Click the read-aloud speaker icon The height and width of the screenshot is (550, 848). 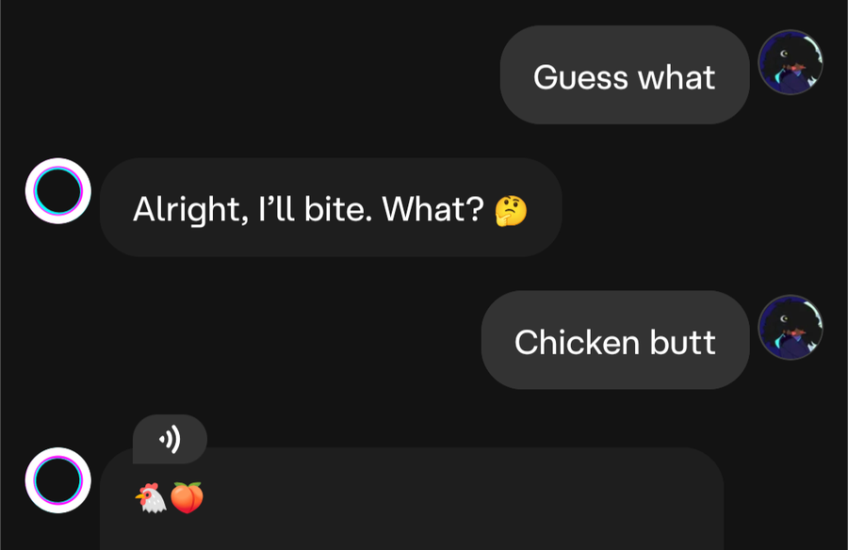coord(170,439)
